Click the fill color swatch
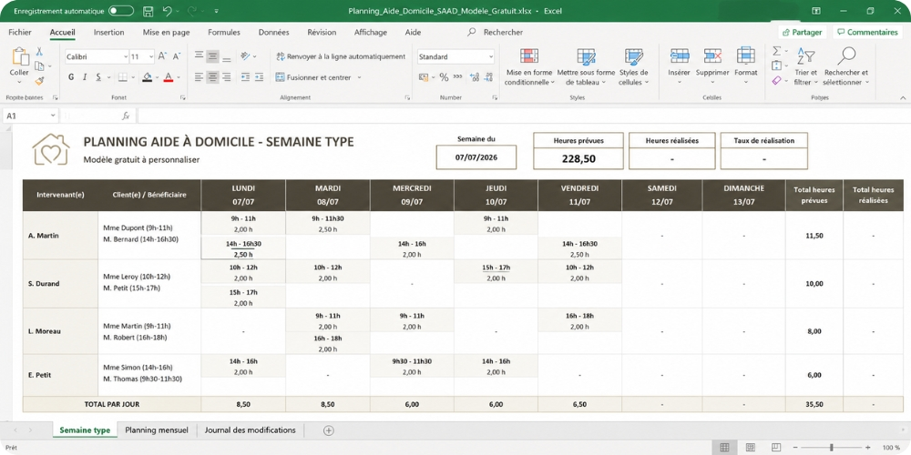This screenshot has width=911, height=455. click(x=147, y=77)
